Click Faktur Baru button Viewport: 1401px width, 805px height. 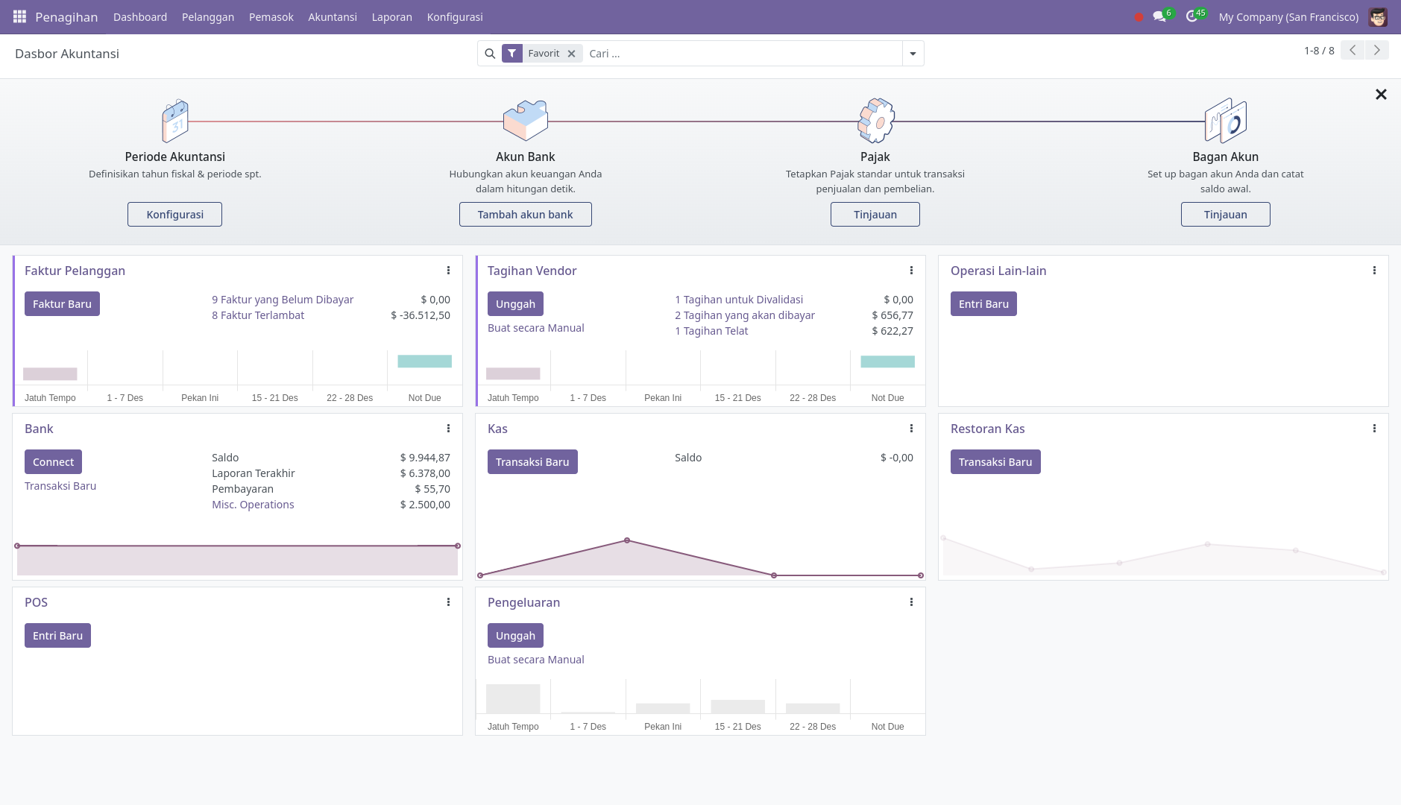(x=62, y=304)
